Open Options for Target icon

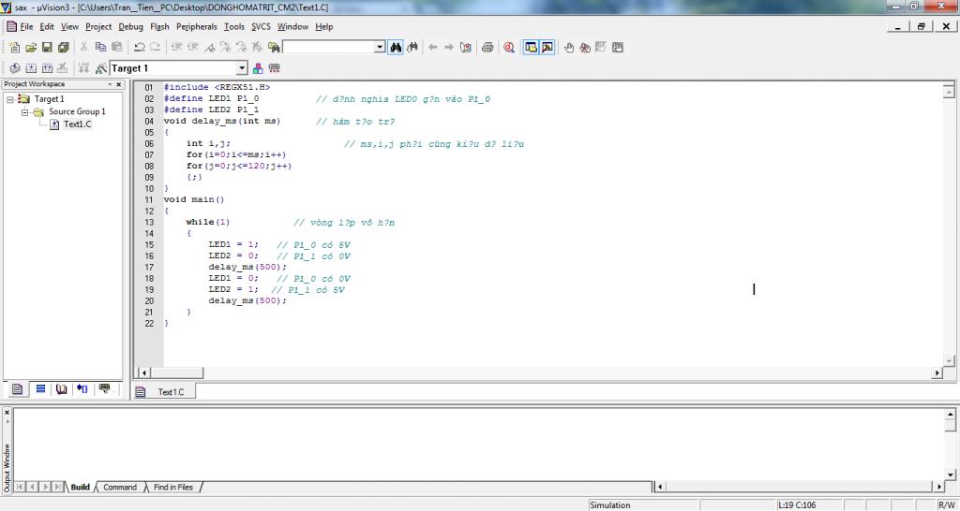click(101, 67)
